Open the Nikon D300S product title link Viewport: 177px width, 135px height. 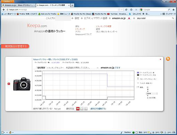pos(55,59)
